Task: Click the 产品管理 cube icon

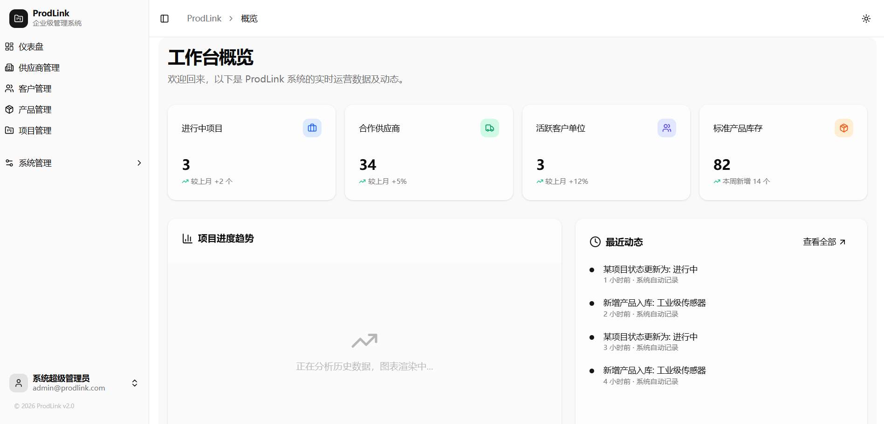Action: point(9,109)
